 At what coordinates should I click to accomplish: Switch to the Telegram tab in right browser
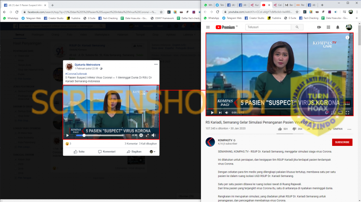point(220,5)
